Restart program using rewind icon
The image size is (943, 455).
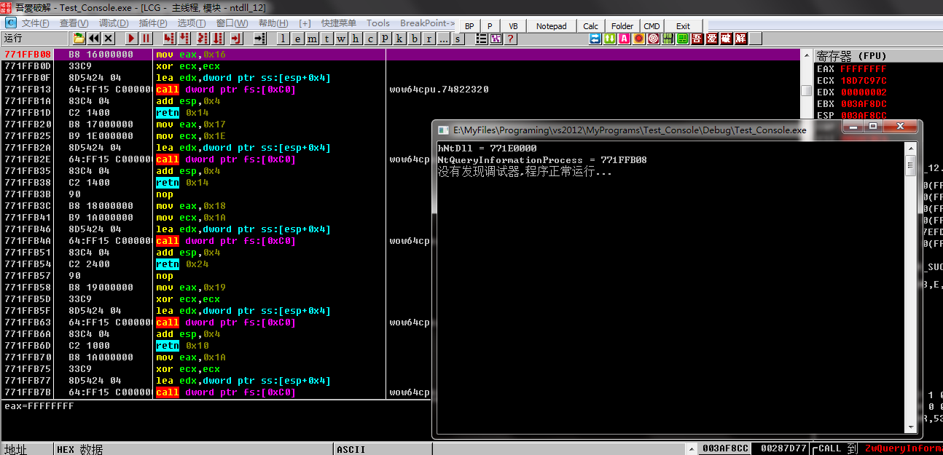click(94, 38)
